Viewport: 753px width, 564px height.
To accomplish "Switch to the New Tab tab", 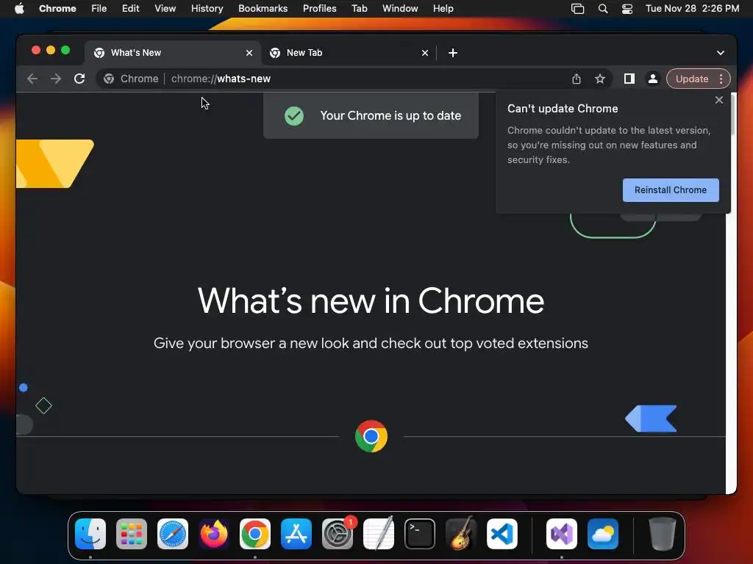I will click(x=349, y=53).
